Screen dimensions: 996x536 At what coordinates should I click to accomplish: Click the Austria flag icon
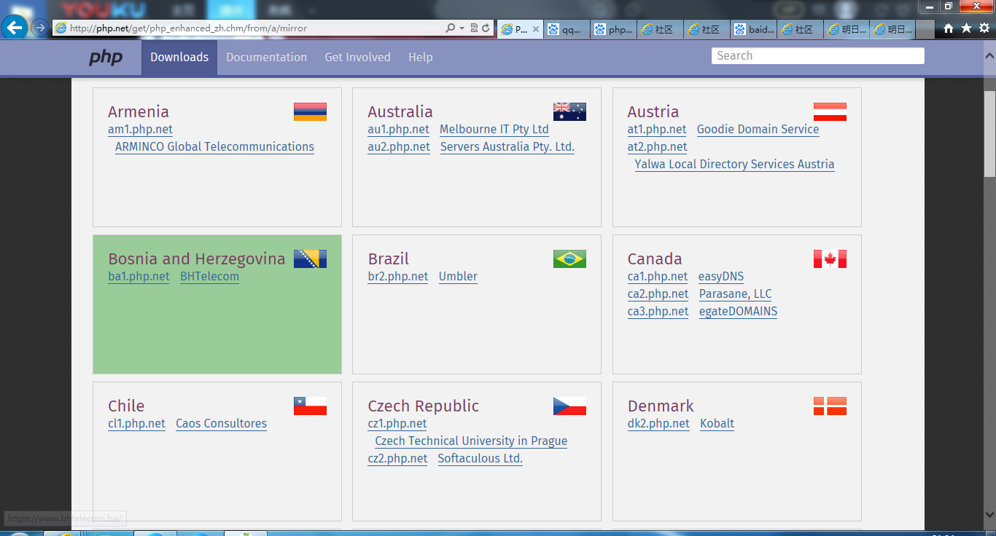click(x=830, y=111)
